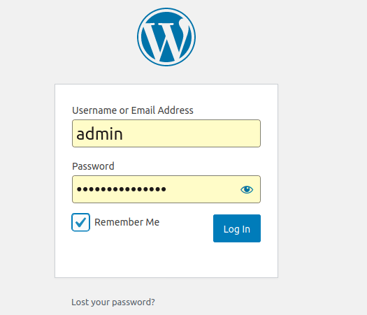367x315 pixels.
Task: Submit the form with Log In
Action: (237, 228)
